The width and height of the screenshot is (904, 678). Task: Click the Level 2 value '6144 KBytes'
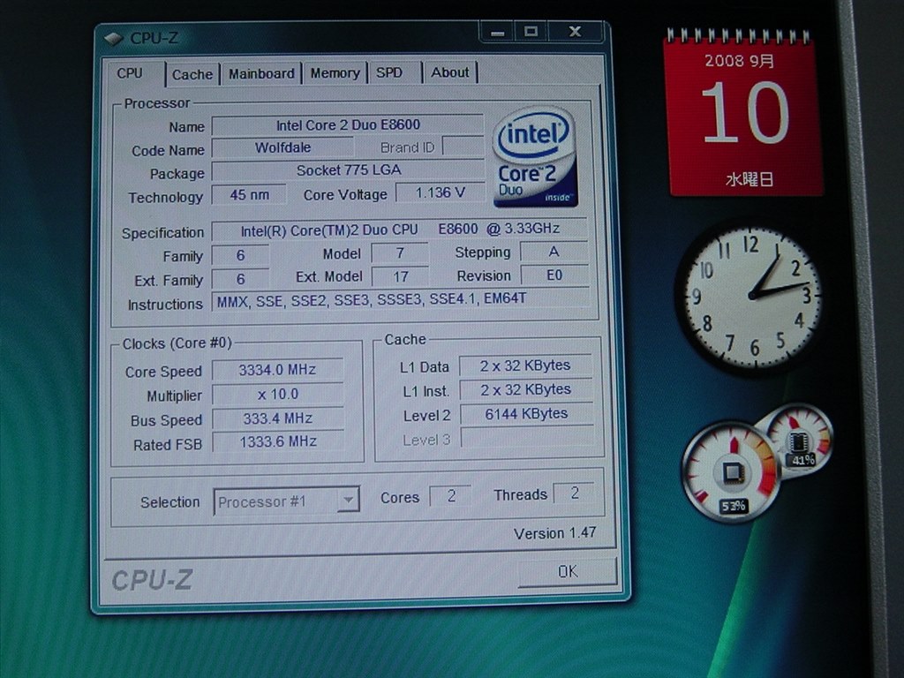[x=526, y=414]
